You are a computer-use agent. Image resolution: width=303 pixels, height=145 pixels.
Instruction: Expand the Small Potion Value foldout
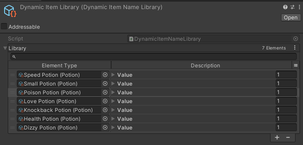113,84
